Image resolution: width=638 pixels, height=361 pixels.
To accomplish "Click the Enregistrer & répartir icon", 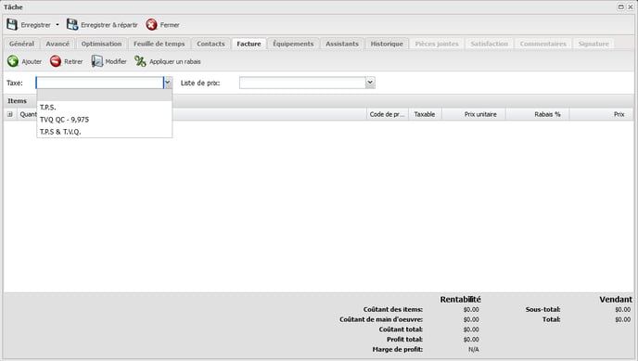I will coord(72,25).
